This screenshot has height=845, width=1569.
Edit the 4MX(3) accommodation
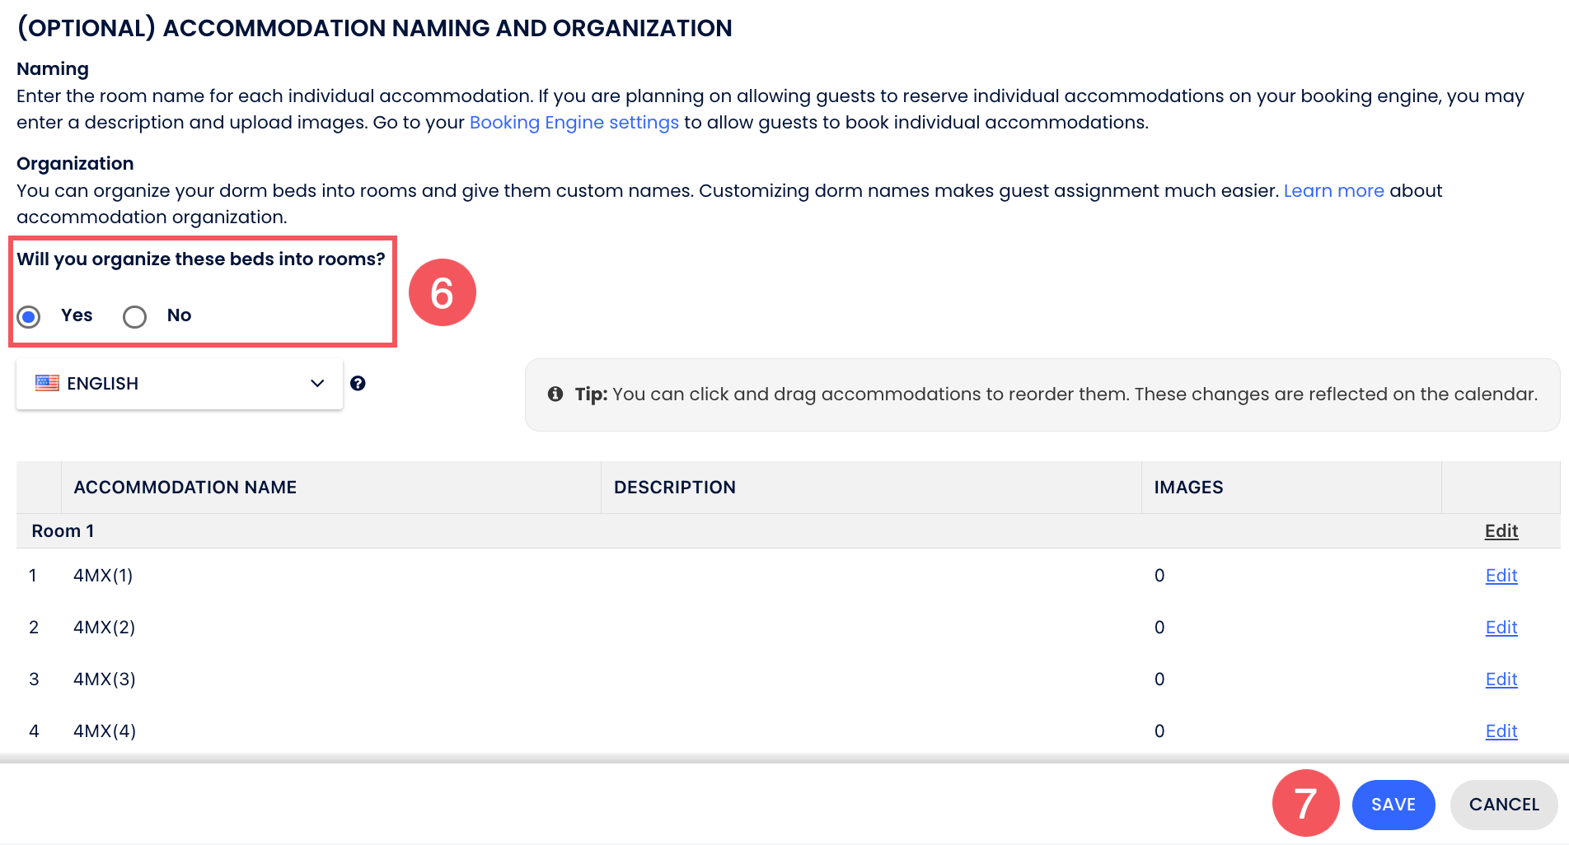(1501, 679)
